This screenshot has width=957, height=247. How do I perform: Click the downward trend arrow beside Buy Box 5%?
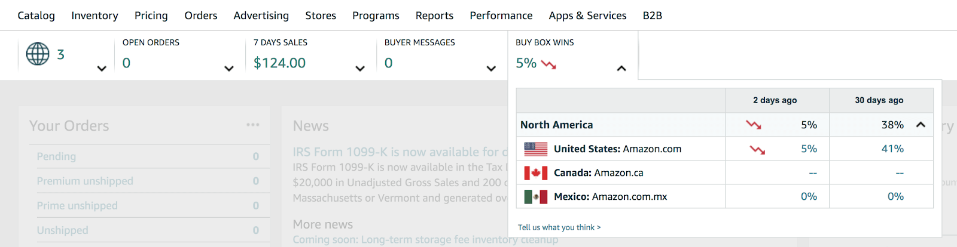(549, 64)
